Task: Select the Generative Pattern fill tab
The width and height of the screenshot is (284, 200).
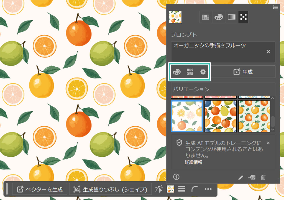Action: (x=243, y=17)
